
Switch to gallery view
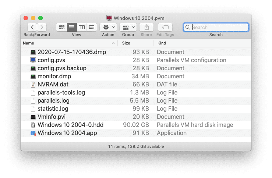point(92,27)
